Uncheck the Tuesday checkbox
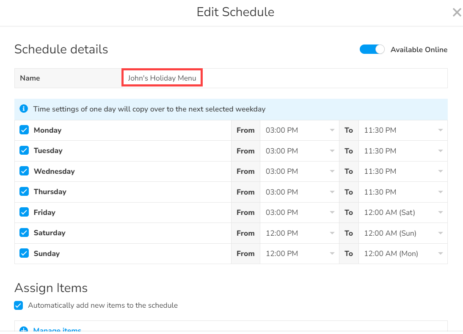This screenshot has height=334, width=463. (x=24, y=150)
